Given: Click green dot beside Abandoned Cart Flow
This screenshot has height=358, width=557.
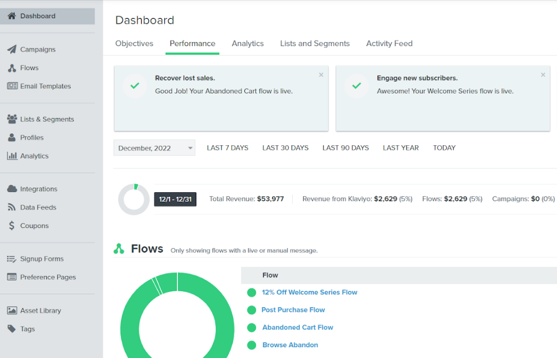Looking at the screenshot, I should coord(252,327).
